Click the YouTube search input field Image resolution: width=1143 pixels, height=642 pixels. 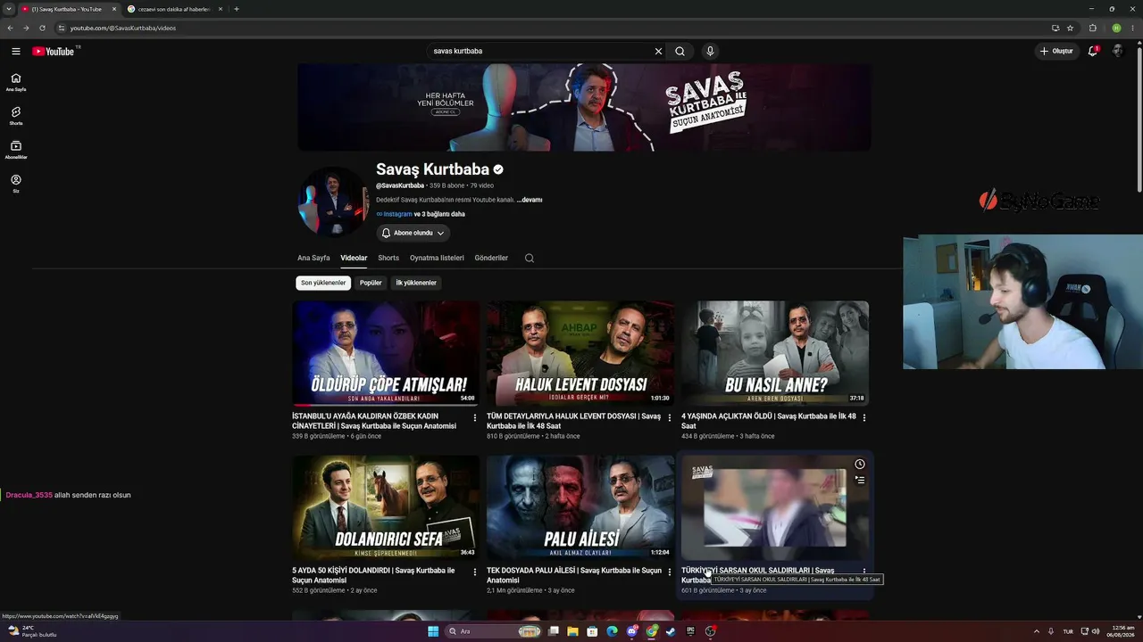(x=541, y=51)
